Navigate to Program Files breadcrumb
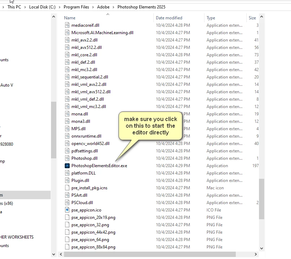The image size is (291, 259). (x=76, y=7)
